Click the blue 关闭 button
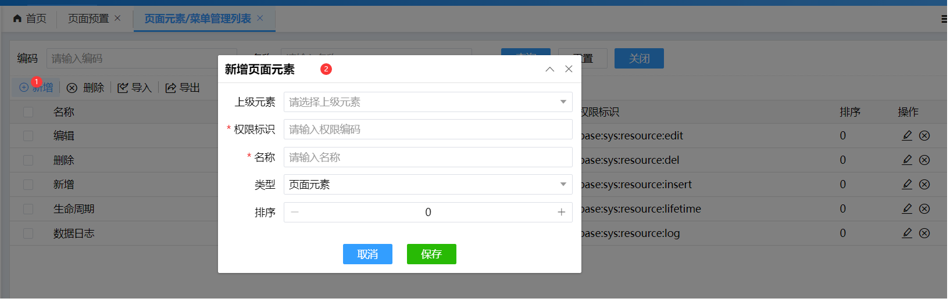 click(639, 58)
